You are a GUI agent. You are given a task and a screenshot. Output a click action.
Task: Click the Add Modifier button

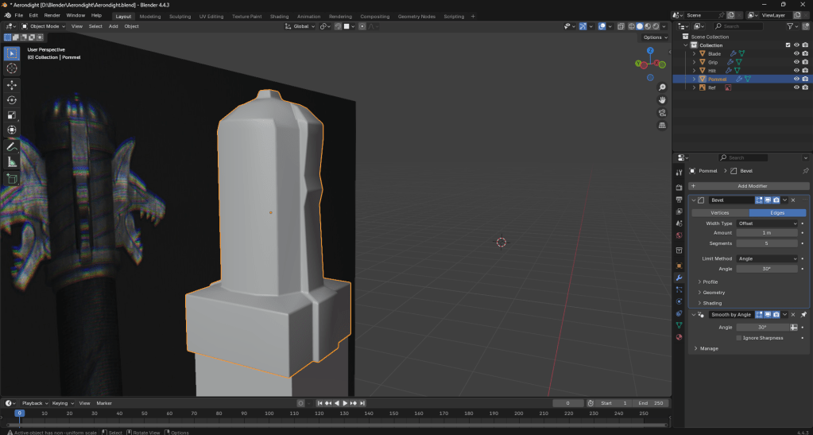[x=753, y=185]
